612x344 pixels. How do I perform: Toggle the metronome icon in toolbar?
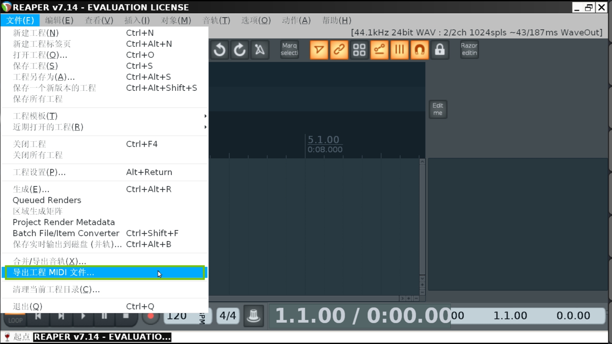(260, 50)
